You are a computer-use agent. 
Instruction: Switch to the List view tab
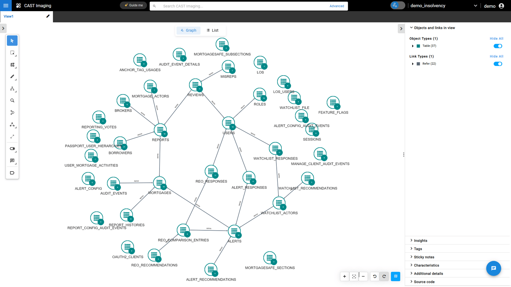click(212, 31)
